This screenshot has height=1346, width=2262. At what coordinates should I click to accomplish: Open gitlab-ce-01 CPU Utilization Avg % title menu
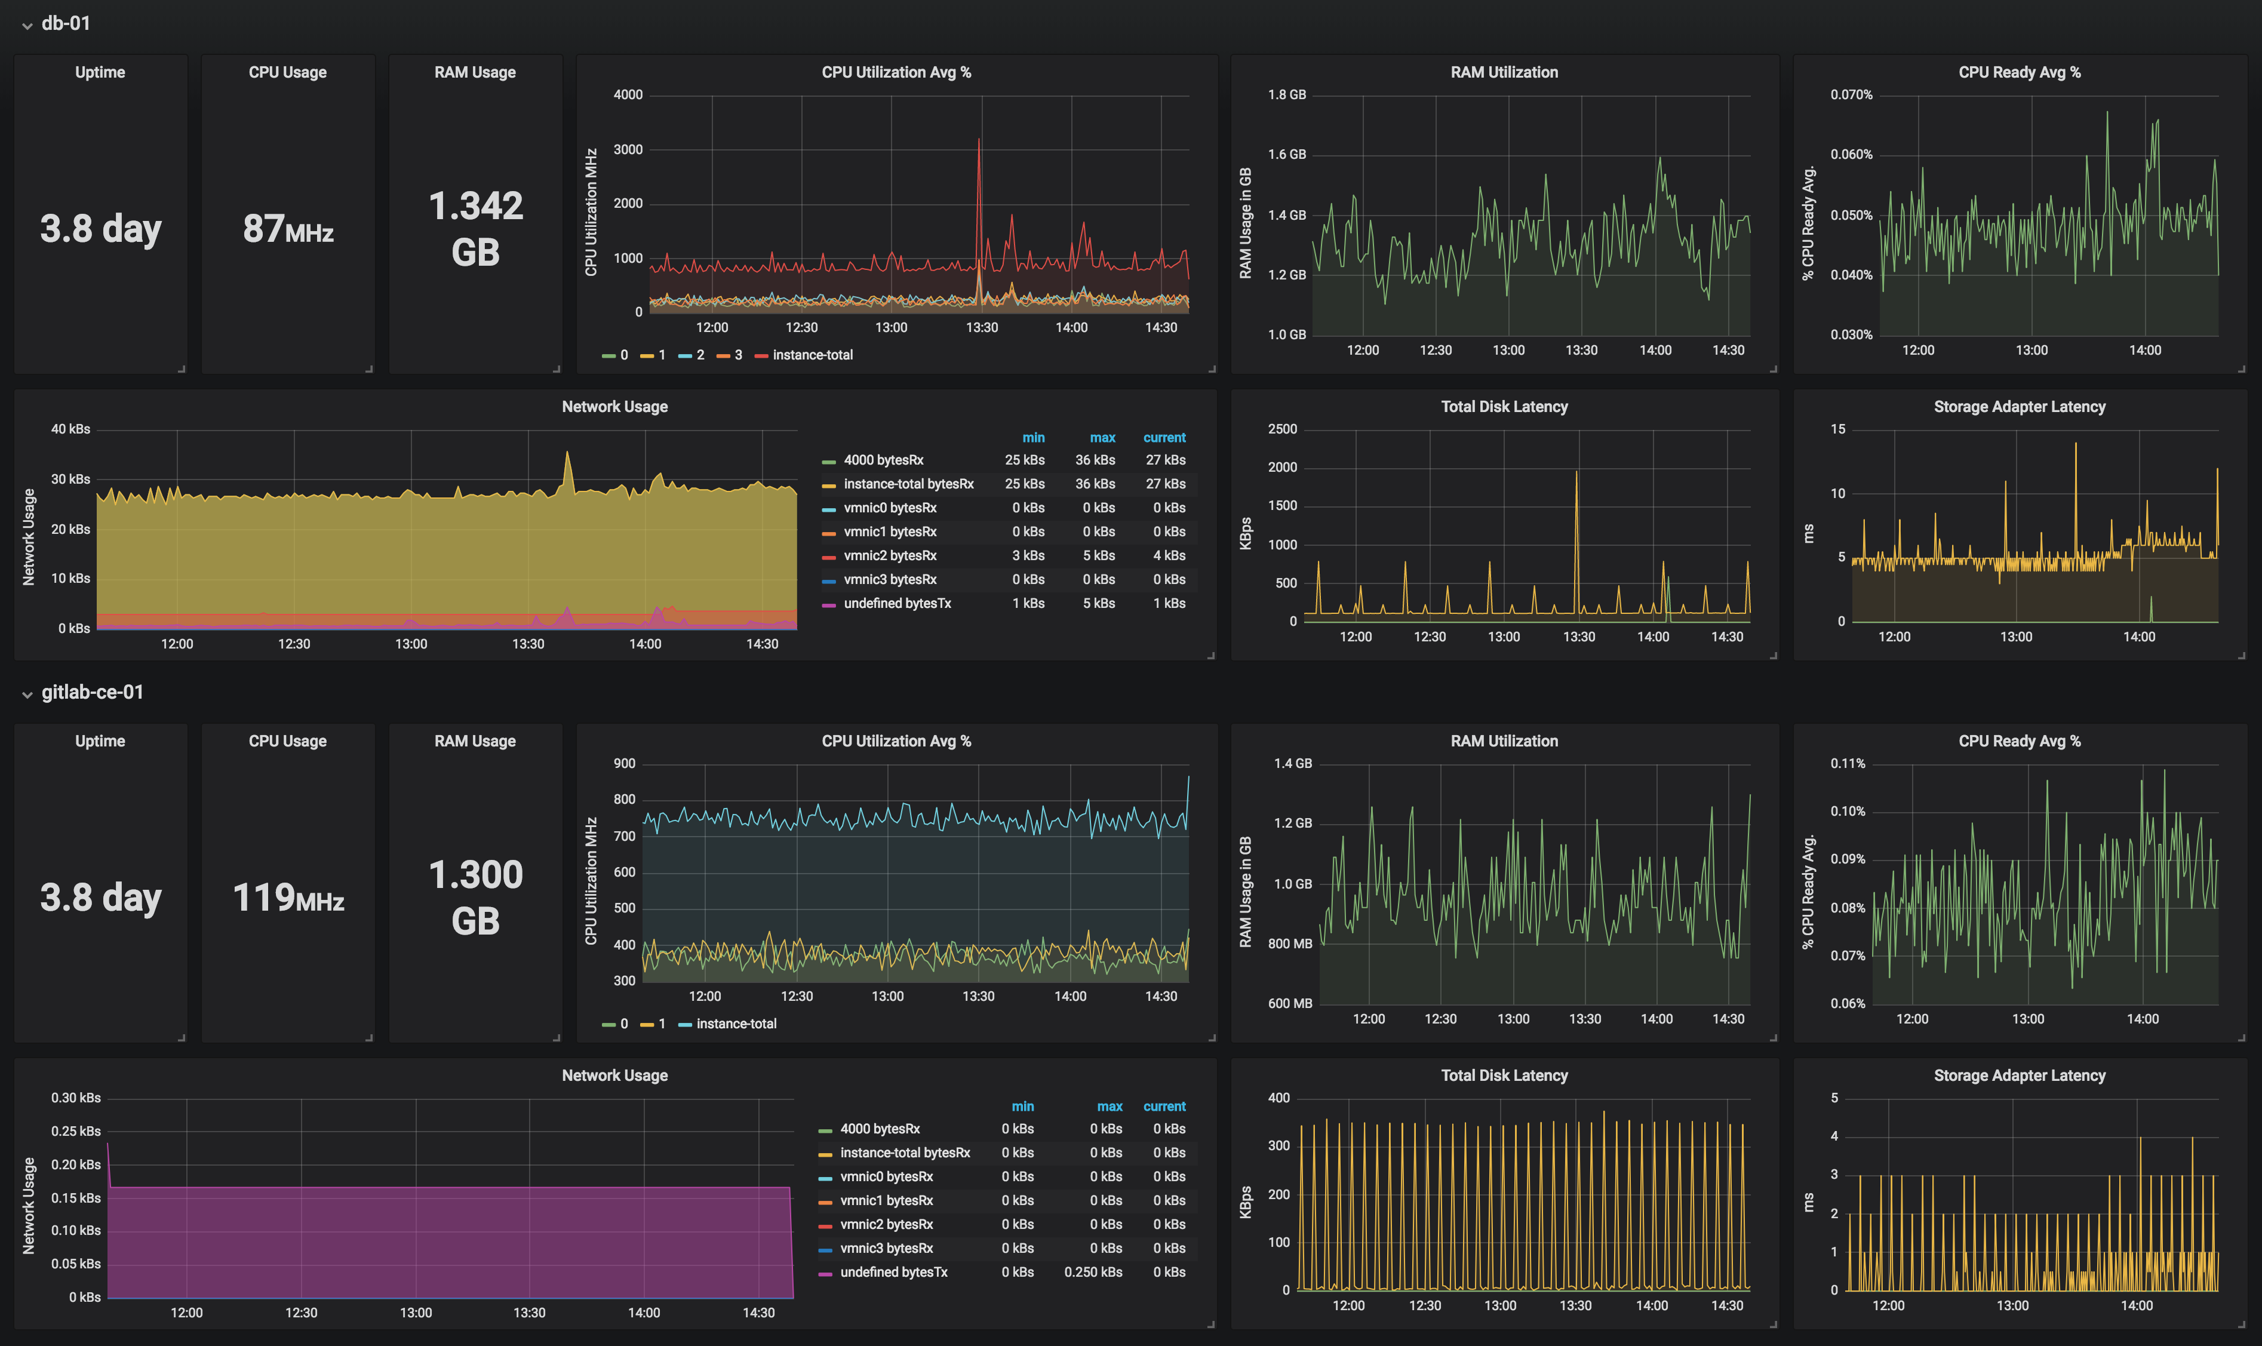[x=896, y=741]
